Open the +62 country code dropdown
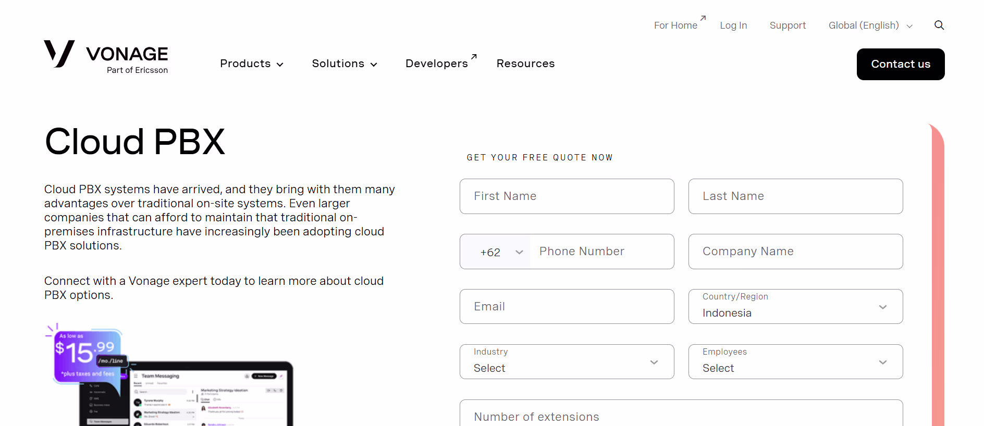984x426 pixels. point(496,252)
